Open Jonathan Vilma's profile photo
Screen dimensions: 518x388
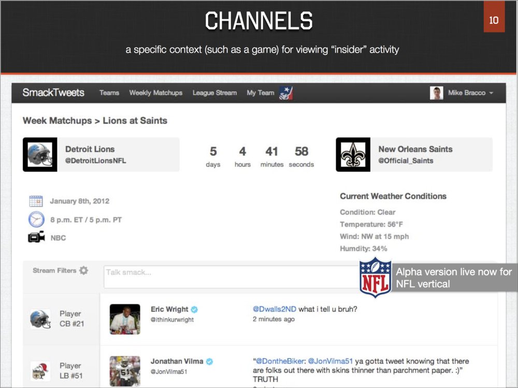(x=125, y=371)
